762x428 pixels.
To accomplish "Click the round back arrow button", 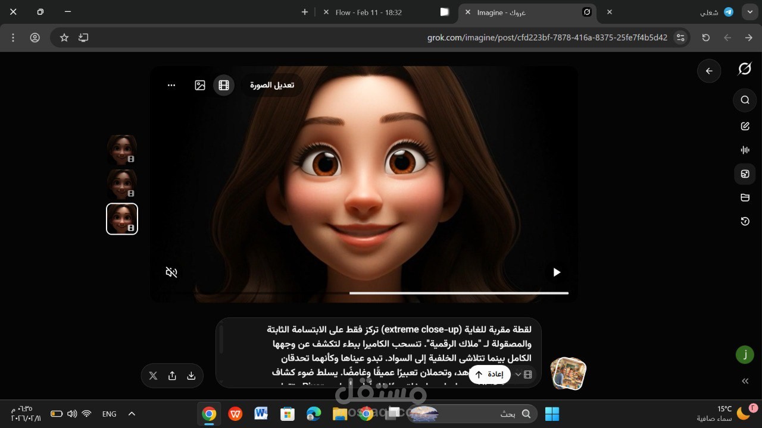I will [709, 71].
